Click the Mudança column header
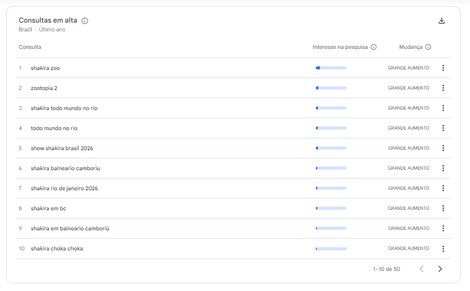Screen dimensions: 470x291 [410, 47]
